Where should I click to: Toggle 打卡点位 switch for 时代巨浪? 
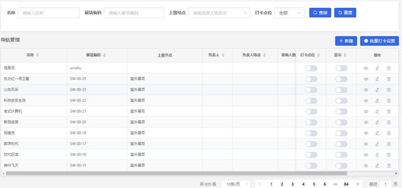(x=311, y=155)
